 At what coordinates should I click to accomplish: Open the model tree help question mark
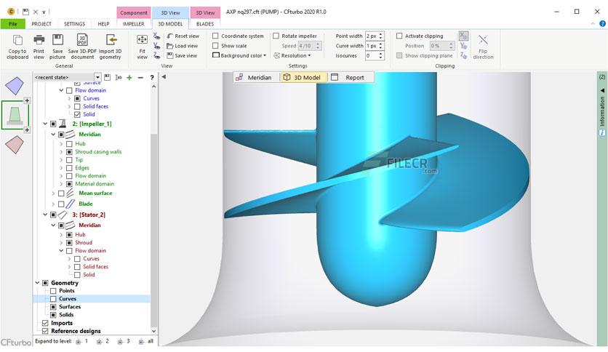tap(152, 78)
